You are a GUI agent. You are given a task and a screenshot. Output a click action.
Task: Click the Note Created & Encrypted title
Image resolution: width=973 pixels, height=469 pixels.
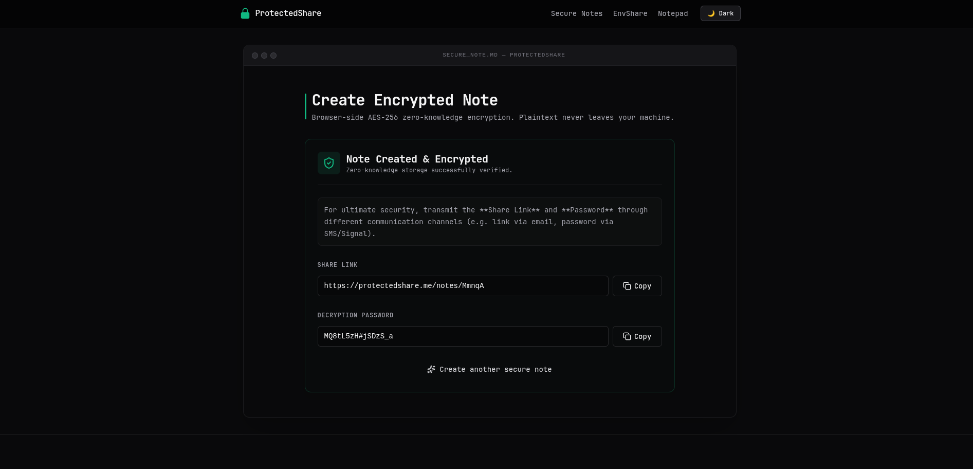pos(417,159)
